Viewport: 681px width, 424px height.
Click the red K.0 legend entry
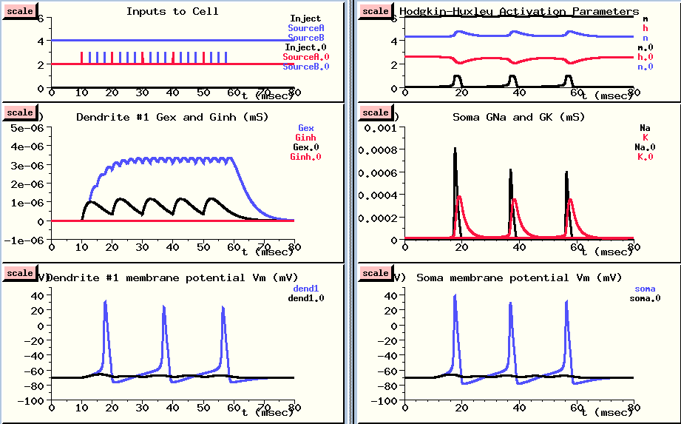(642, 157)
